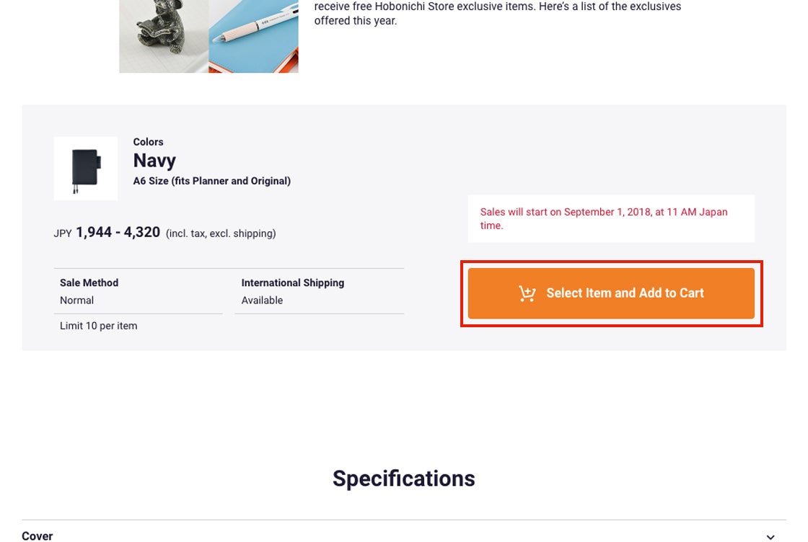The image size is (808, 542).
Task: Click the pen on blue notebook photo
Action: (x=253, y=36)
